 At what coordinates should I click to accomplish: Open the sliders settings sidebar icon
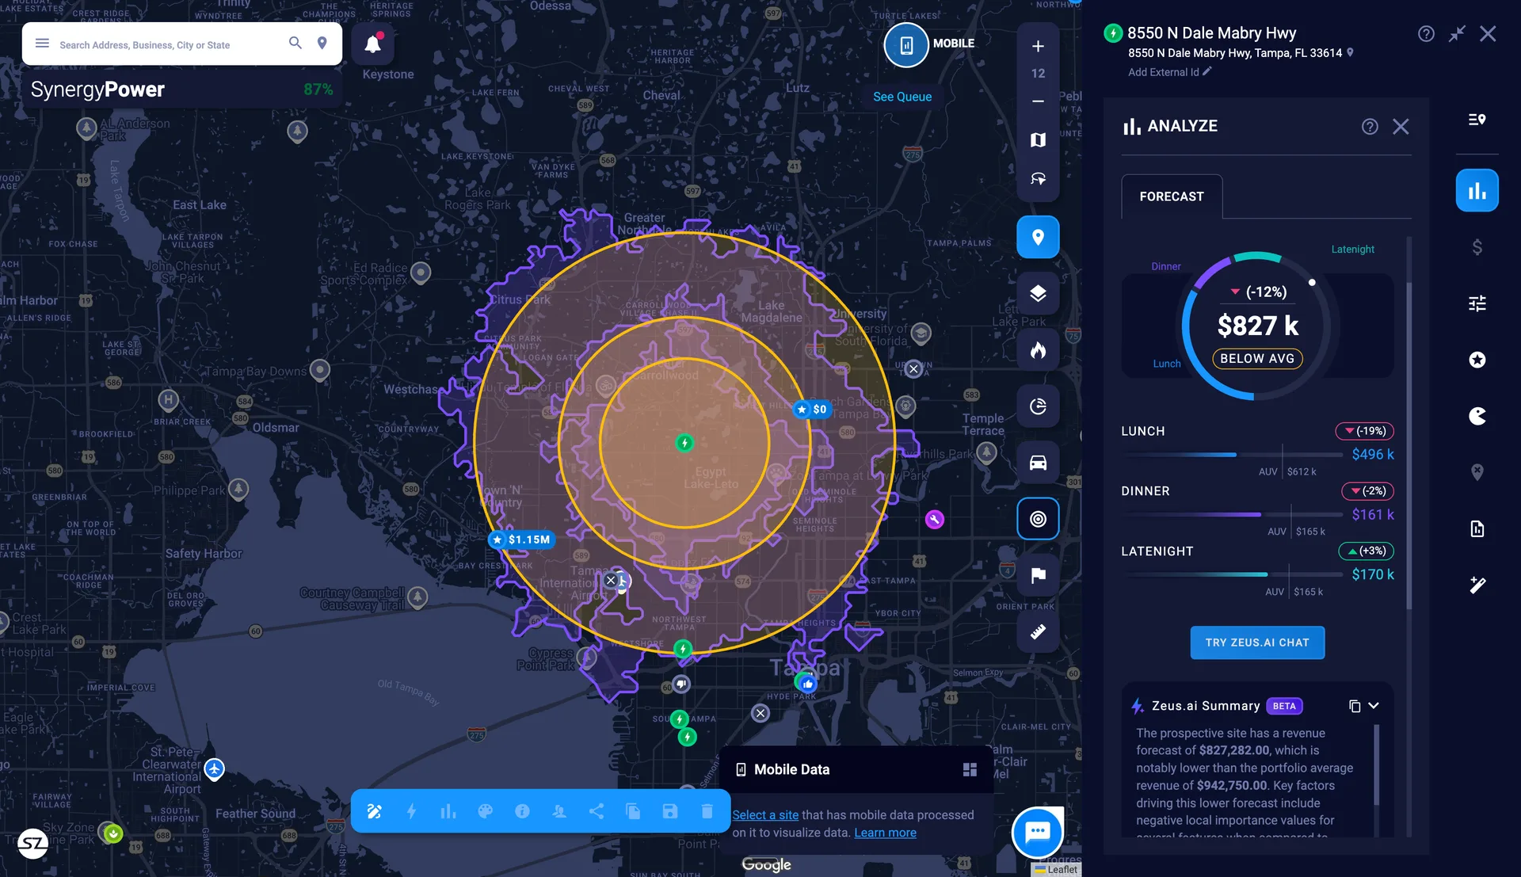1477,303
